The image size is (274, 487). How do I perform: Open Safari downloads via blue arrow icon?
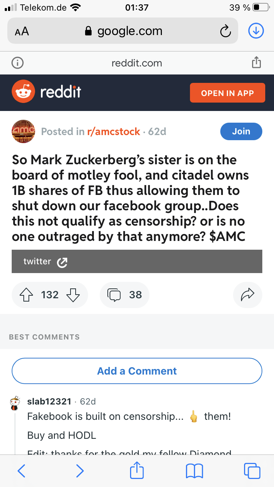tap(256, 31)
